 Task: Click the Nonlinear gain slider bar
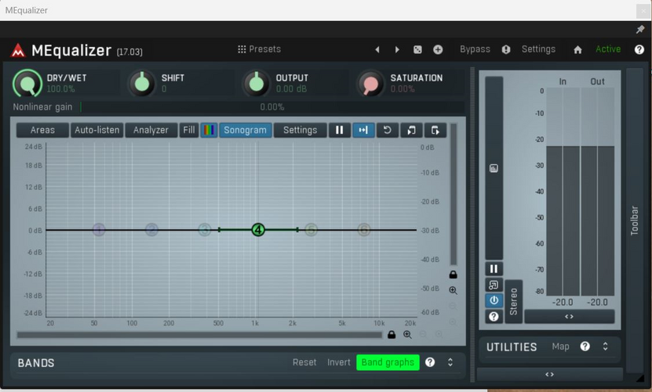point(272,107)
